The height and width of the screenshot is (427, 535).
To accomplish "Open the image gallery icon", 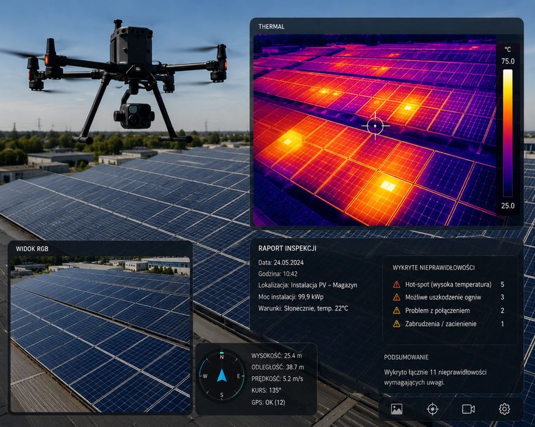I will 397,409.
